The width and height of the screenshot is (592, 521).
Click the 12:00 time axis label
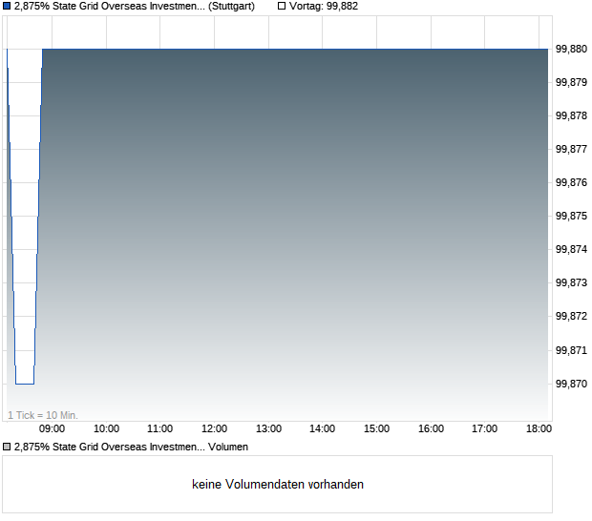pos(215,429)
